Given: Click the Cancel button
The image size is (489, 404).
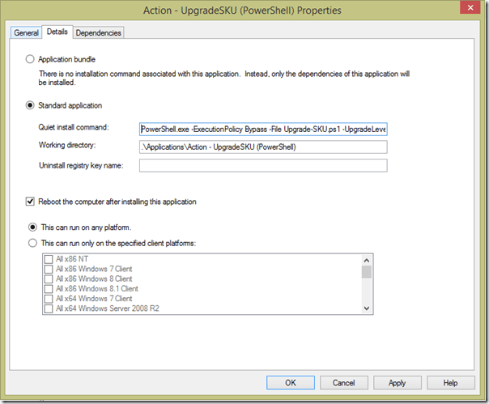Looking at the screenshot, I should click(343, 382).
